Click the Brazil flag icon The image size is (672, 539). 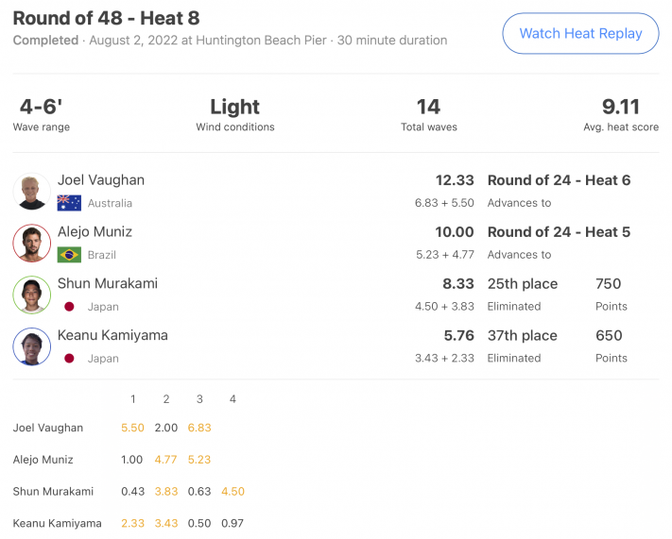pos(69,255)
